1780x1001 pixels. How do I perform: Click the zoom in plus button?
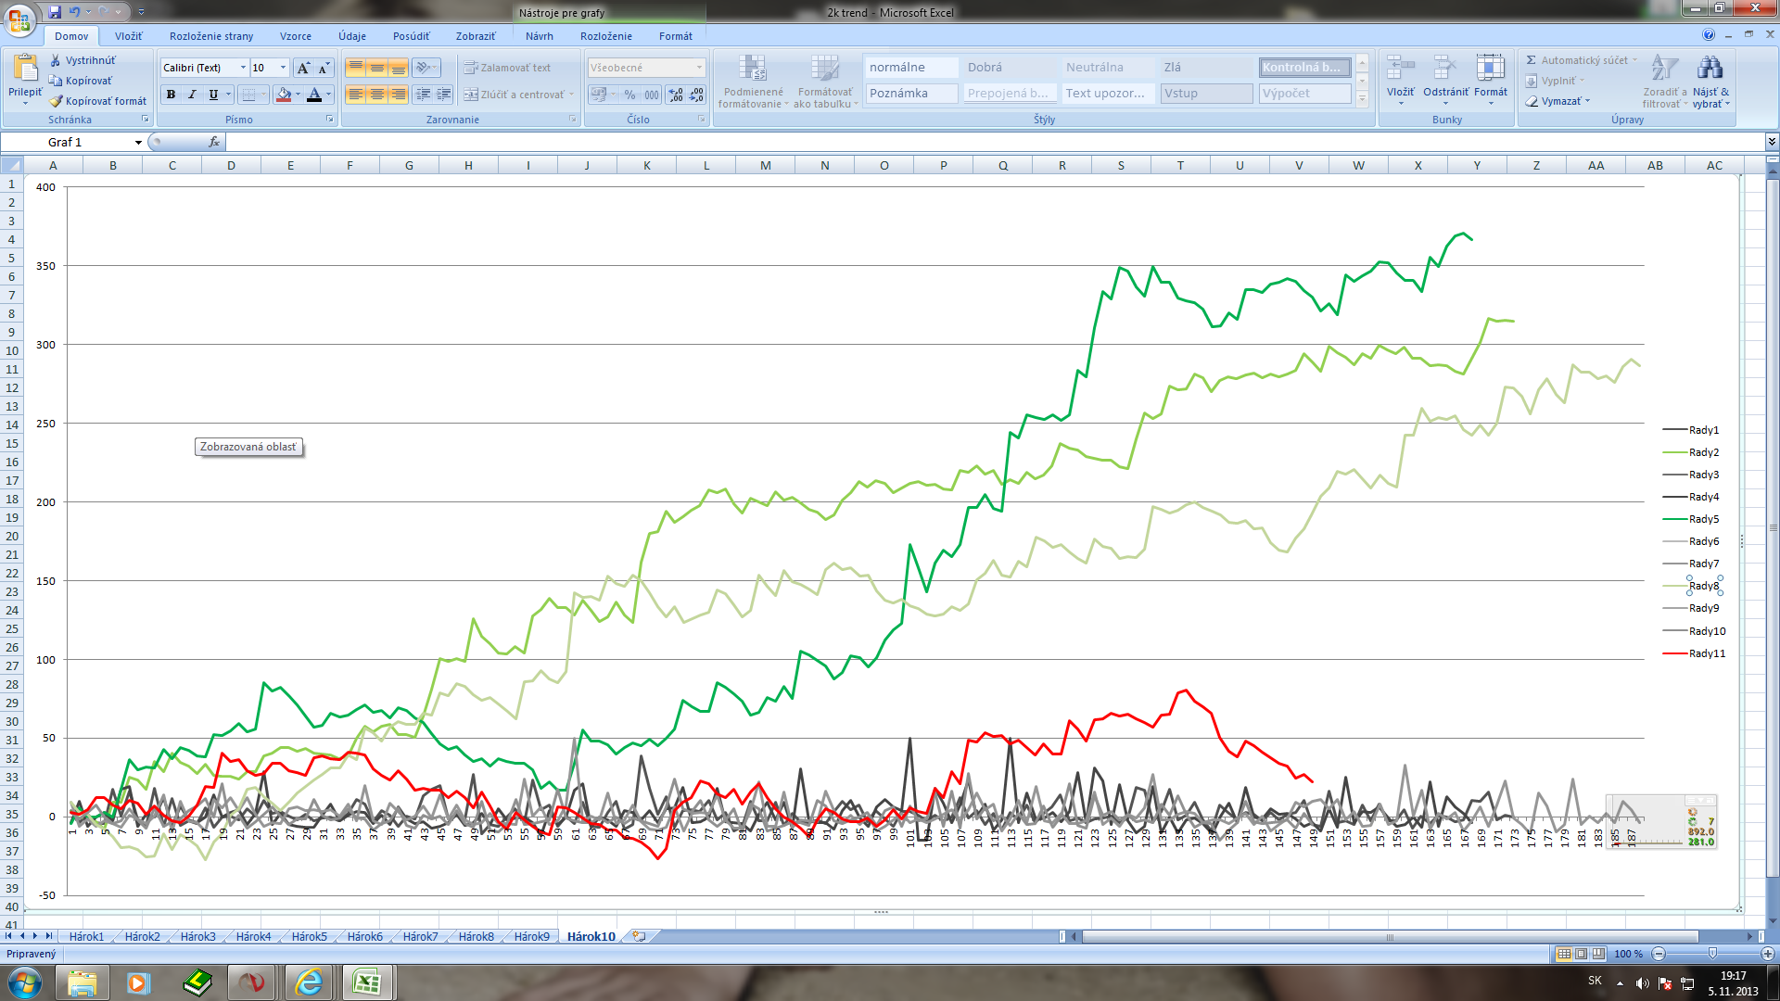1767,954
